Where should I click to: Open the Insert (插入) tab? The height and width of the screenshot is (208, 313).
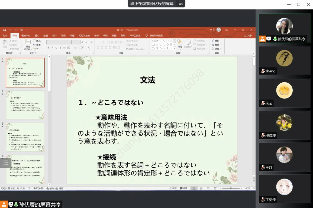(37, 35)
